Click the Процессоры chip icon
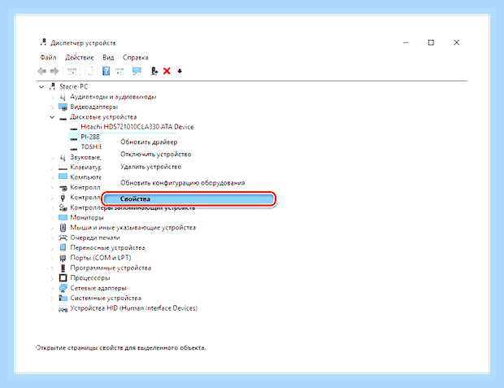 pyautogui.click(x=63, y=277)
